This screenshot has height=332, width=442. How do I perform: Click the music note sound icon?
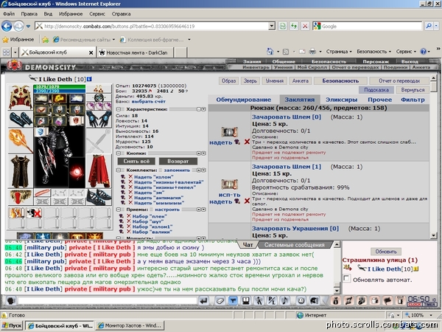pyautogui.click(x=285, y=301)
